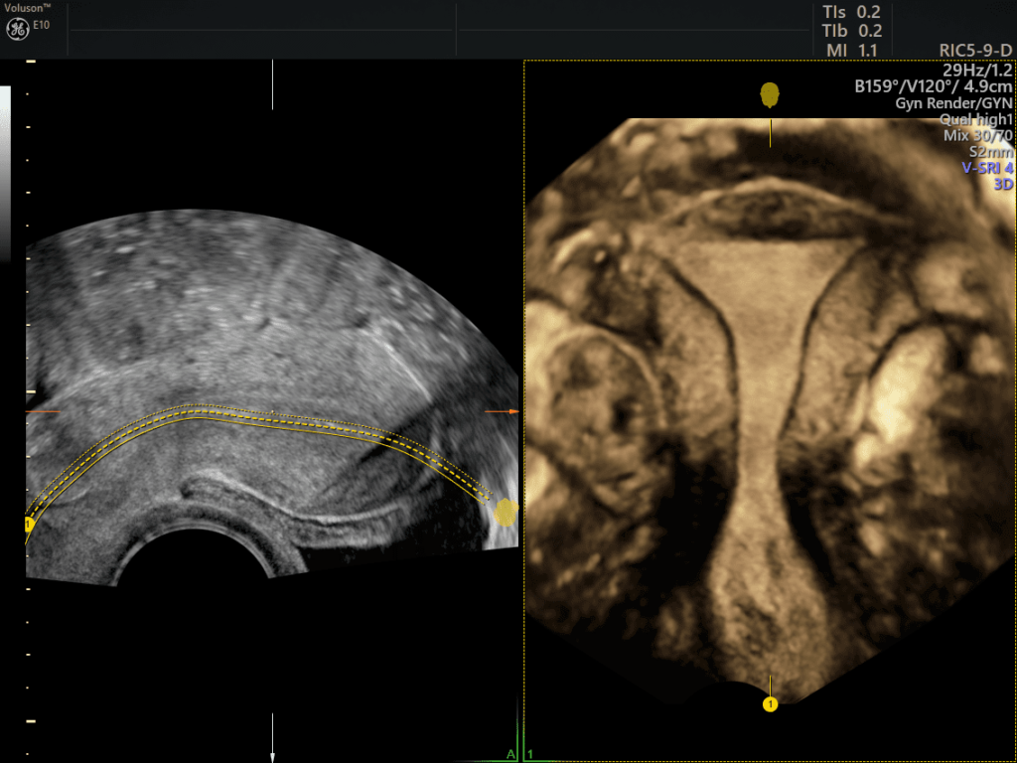Click the green A marker at bottom
This screenshot has height=763, width=1017.
click(510, 755)
